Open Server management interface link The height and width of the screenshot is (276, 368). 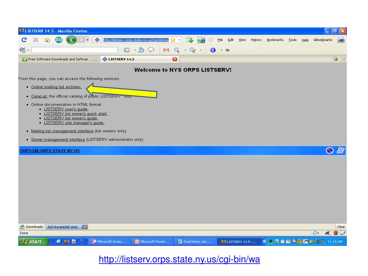[58, 139]
